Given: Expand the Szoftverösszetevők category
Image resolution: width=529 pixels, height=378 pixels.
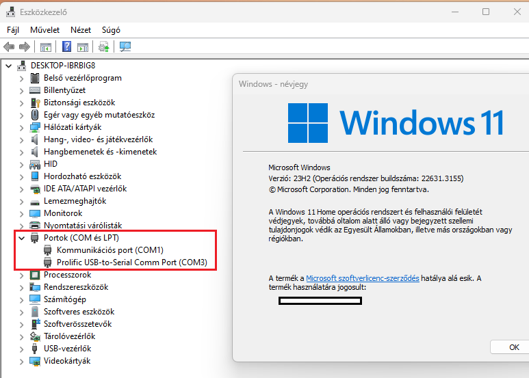Looking at the screenshot, I should click(x=22, y=325).
